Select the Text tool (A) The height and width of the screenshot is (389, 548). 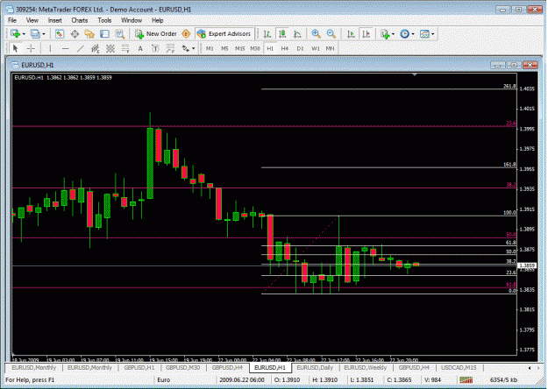pos(140,48)
